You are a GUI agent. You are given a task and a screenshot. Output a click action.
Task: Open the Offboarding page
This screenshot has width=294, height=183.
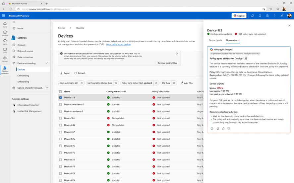tap(23, 82)
